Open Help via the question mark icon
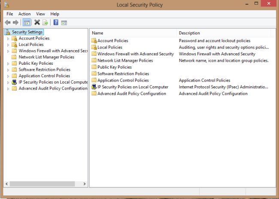This screenshot has height=199, width=279. tap(56, 22)
